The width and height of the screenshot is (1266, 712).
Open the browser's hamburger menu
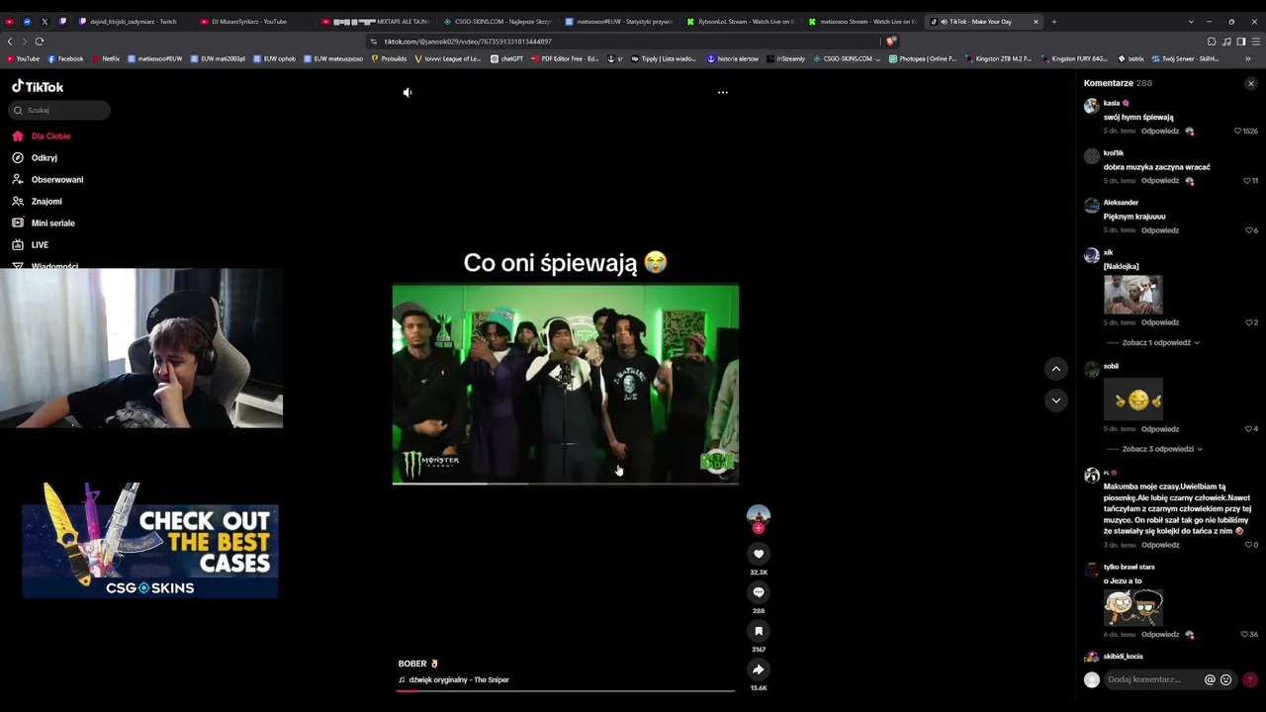pyautogui.click(x=1256, y=42)
